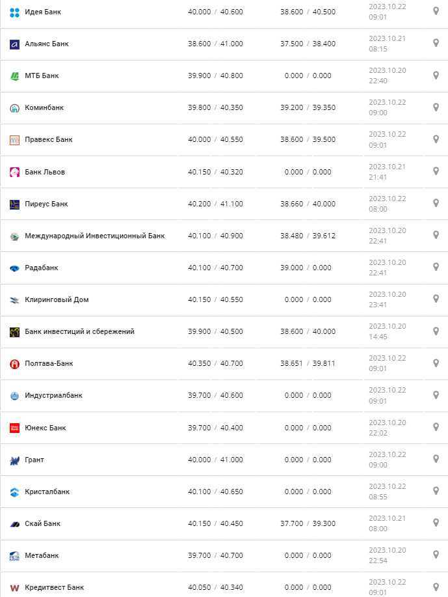Click map pin for Метабанк row
Viewport: 448px width, 597px height.
(436, 555)
